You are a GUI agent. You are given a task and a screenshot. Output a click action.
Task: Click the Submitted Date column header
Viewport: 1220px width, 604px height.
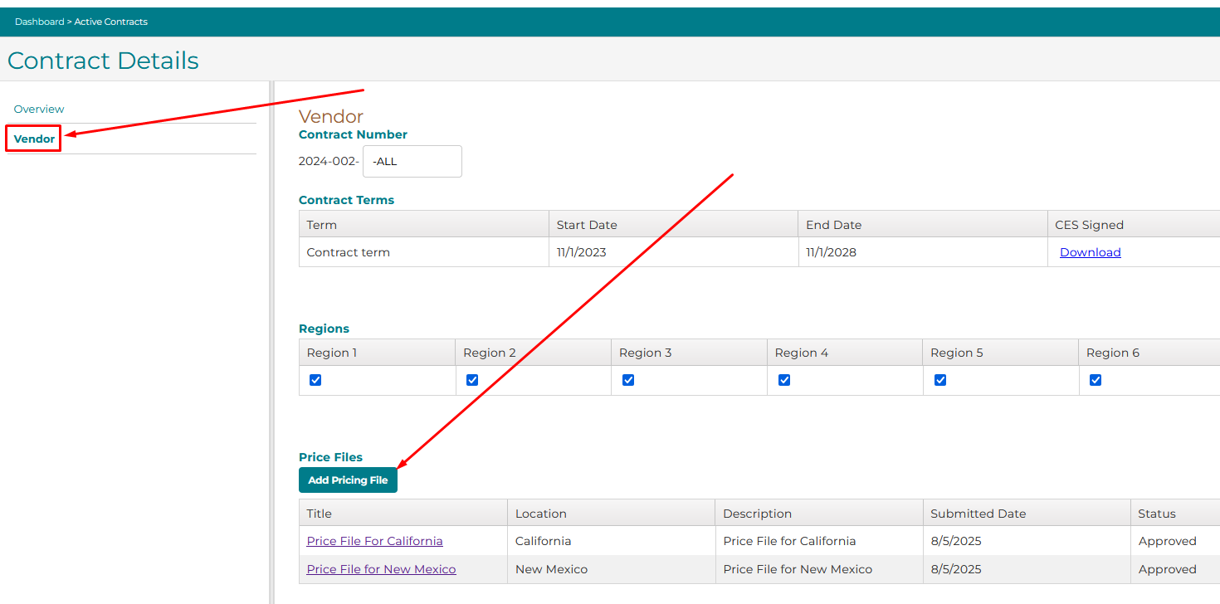[x=978, y=514]
